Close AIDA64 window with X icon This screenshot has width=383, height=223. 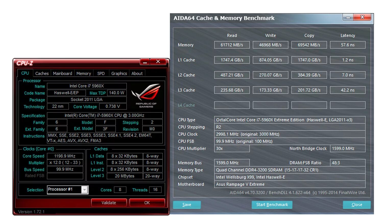362,17
